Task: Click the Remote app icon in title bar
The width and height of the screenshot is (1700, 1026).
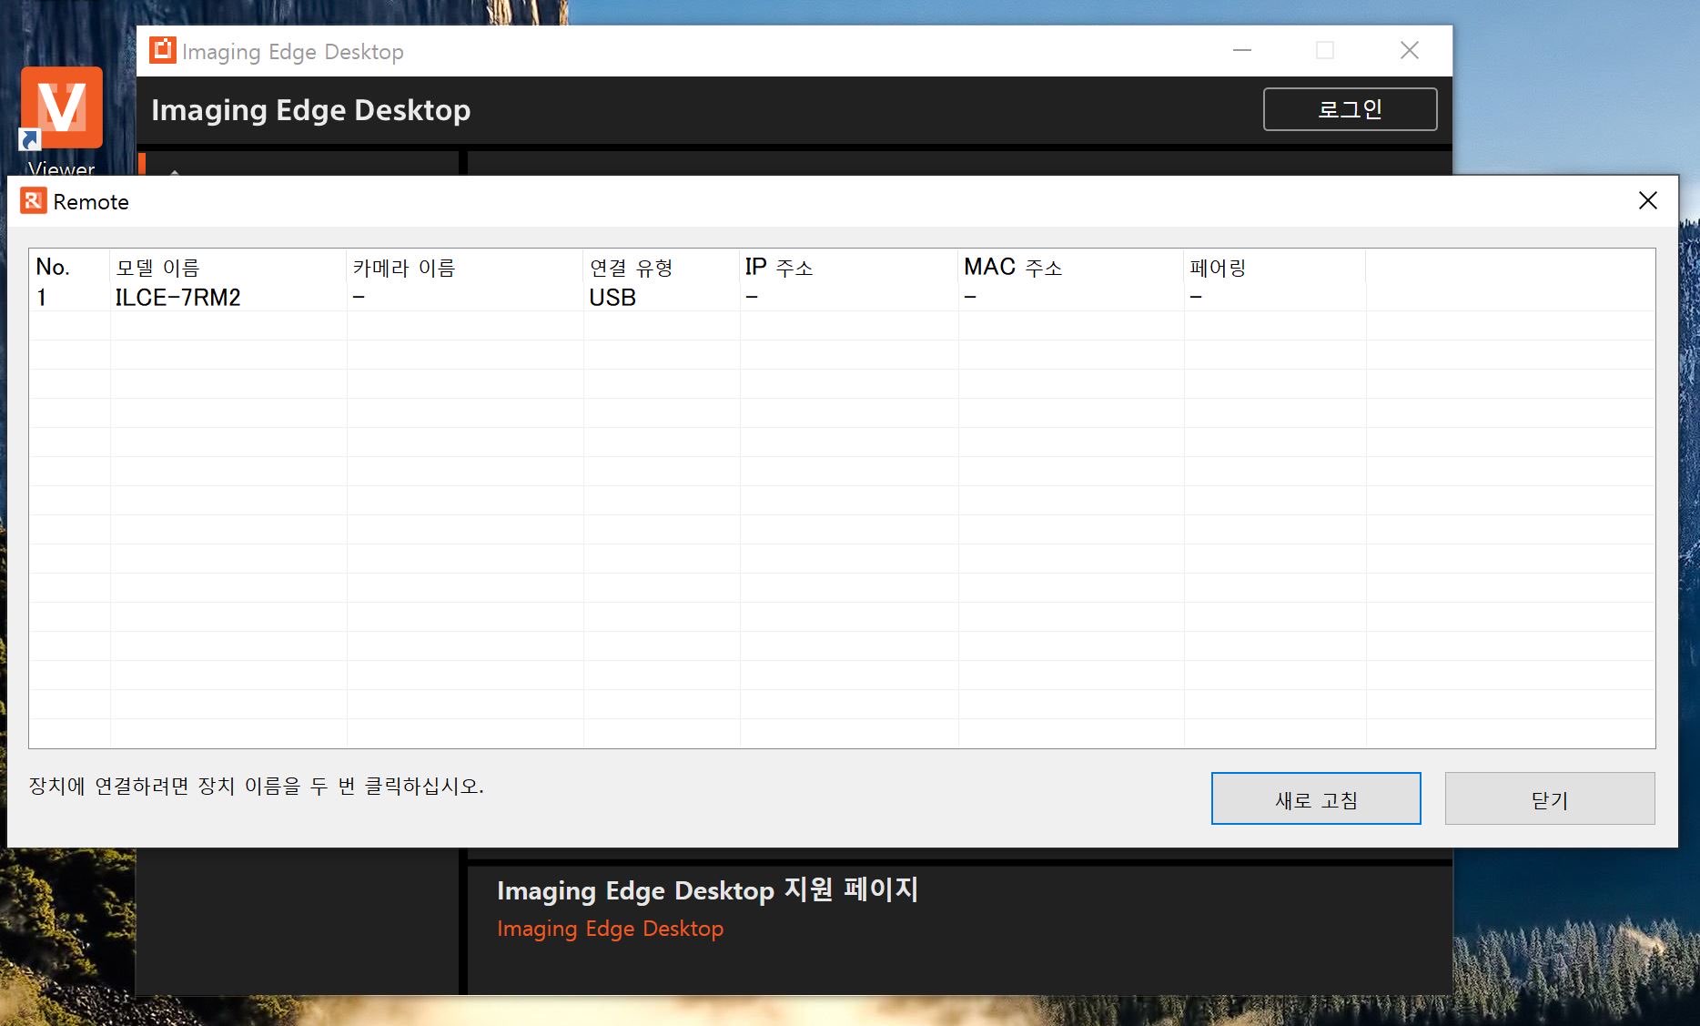Action: point(33,201)
